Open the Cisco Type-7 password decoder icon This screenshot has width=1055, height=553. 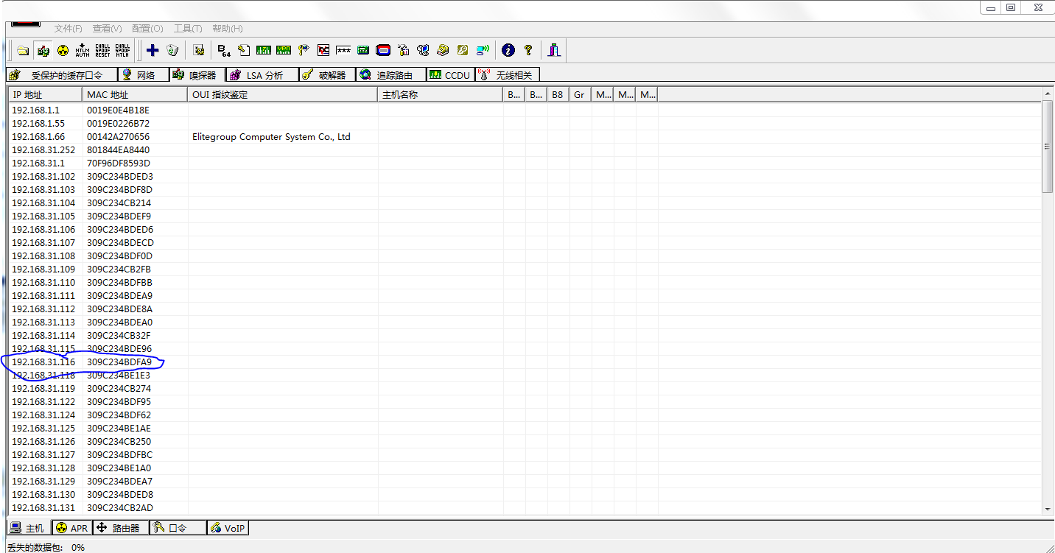point(264,50)
